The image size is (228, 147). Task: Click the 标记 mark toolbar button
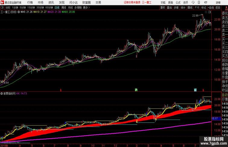click(204, 8)
